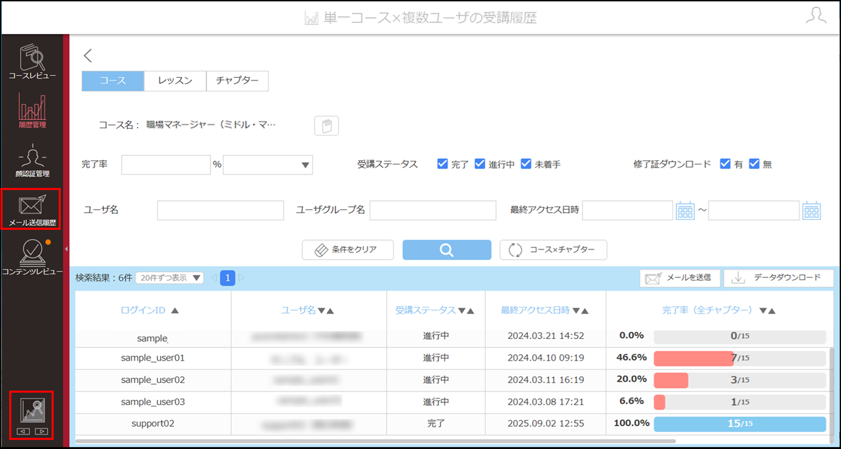Uncheck the 無 certificate download checkbox
The height and width of the screenshot is (449, 841).
(x=754, y=164)
